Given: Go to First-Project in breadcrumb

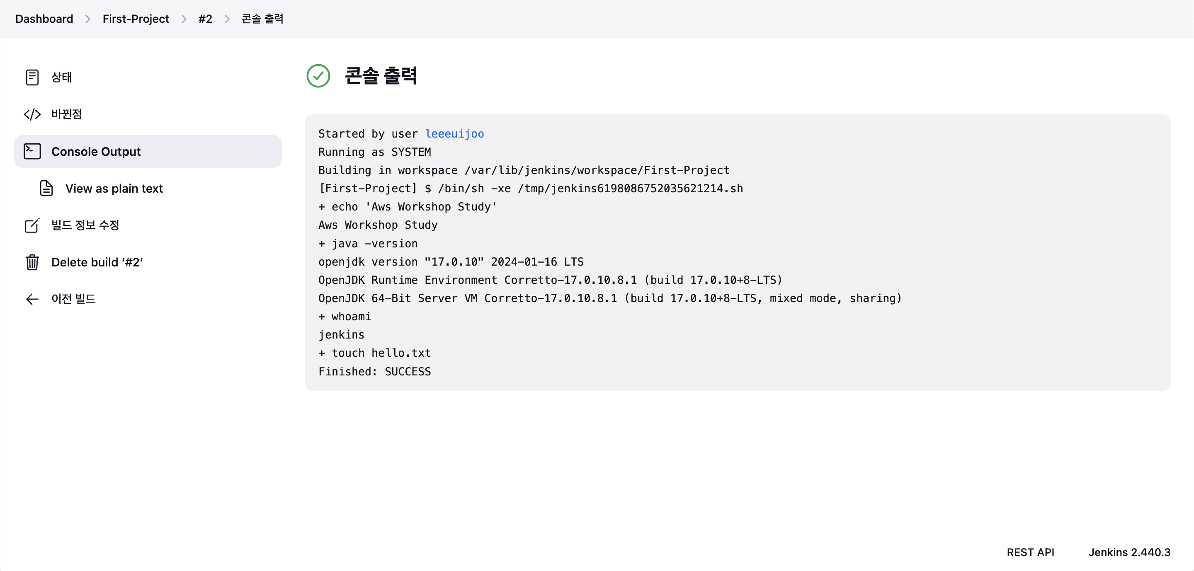Looking at the screenshot, I should (136, 19).
